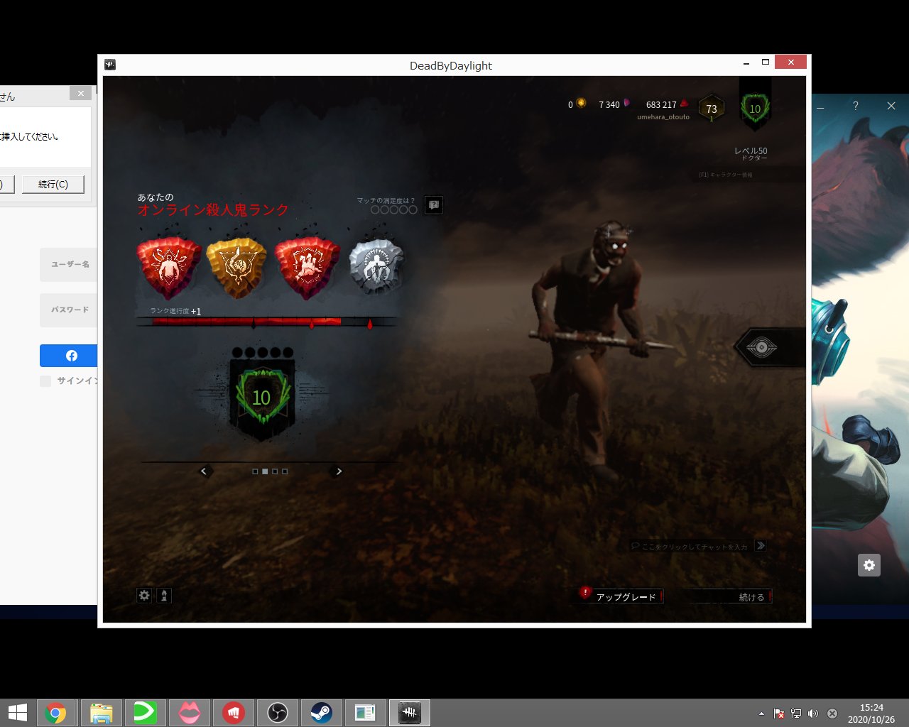Tick the サインイン checkbox in the left window

(45, 381)
